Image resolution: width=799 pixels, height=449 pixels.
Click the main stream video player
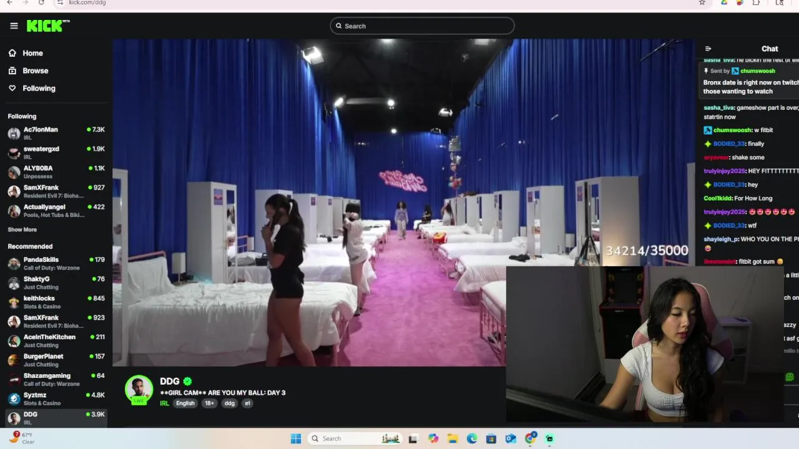coord(403,203)
